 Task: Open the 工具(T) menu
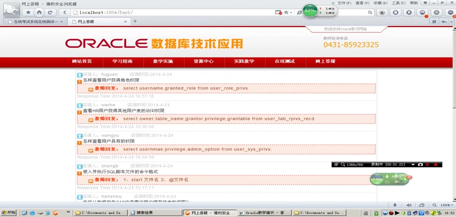pos(398,3)
